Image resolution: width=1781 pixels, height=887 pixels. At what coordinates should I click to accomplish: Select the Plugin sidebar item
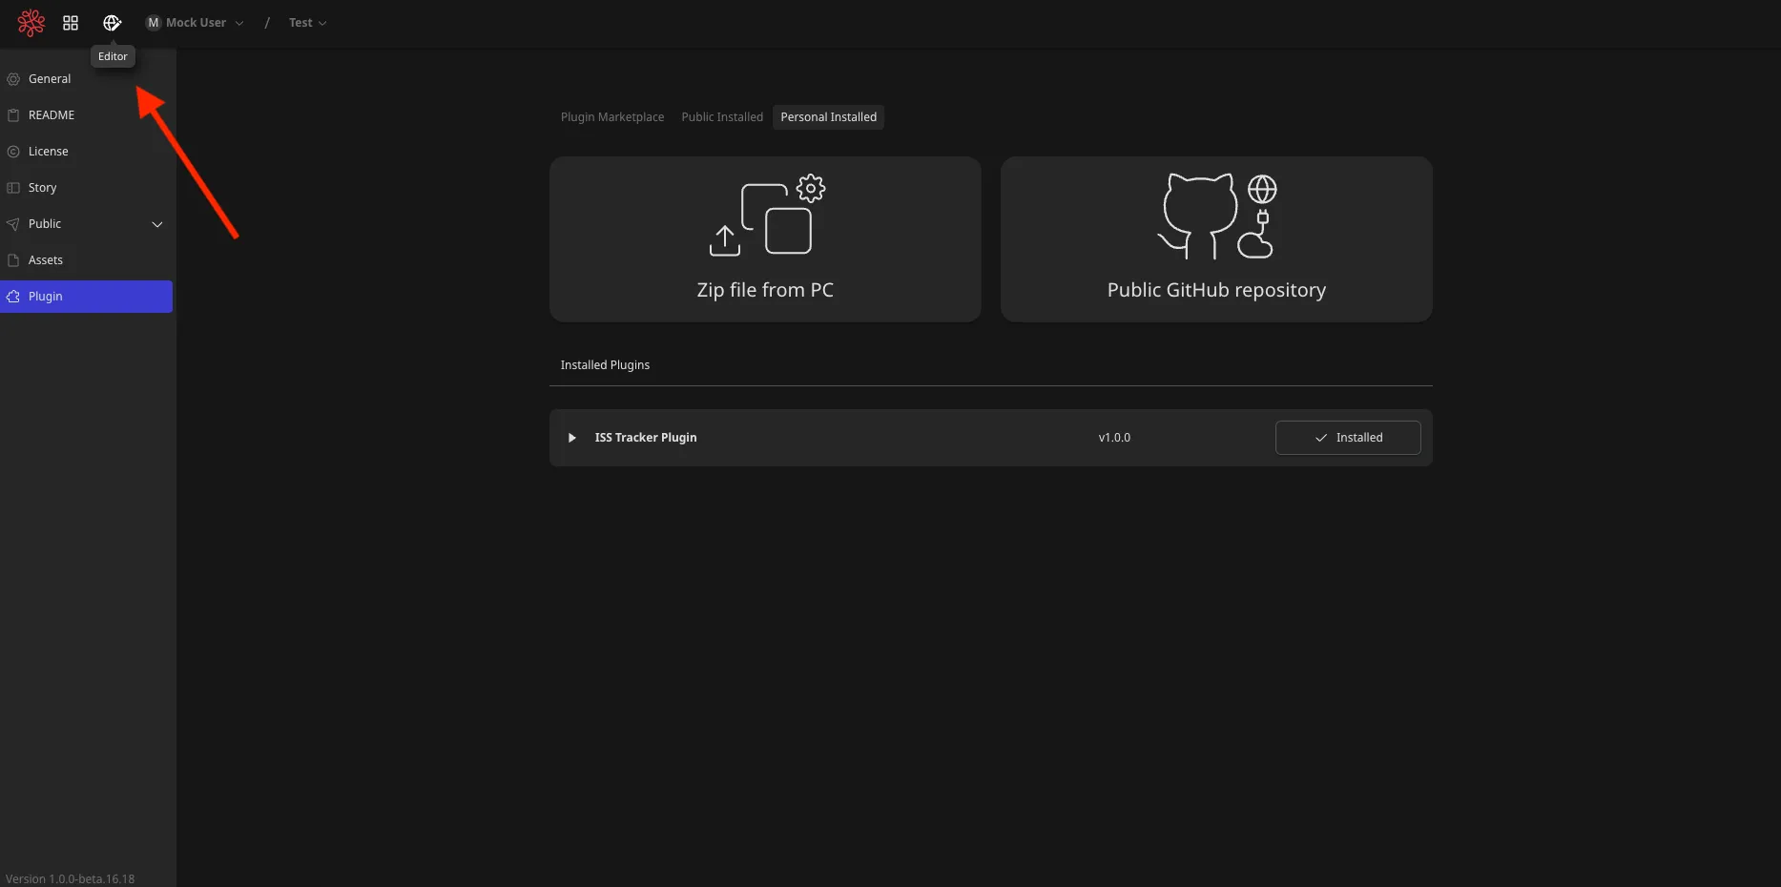87,297
